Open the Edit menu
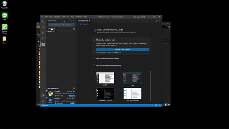 (x=51, y=17)
